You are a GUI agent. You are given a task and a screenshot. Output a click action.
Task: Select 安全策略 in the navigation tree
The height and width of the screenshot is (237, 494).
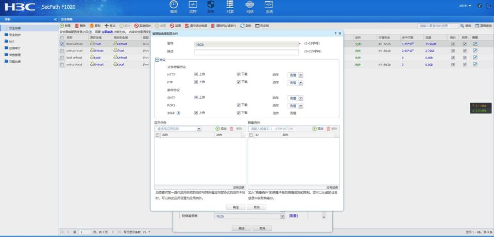click(x=15, y=28)
